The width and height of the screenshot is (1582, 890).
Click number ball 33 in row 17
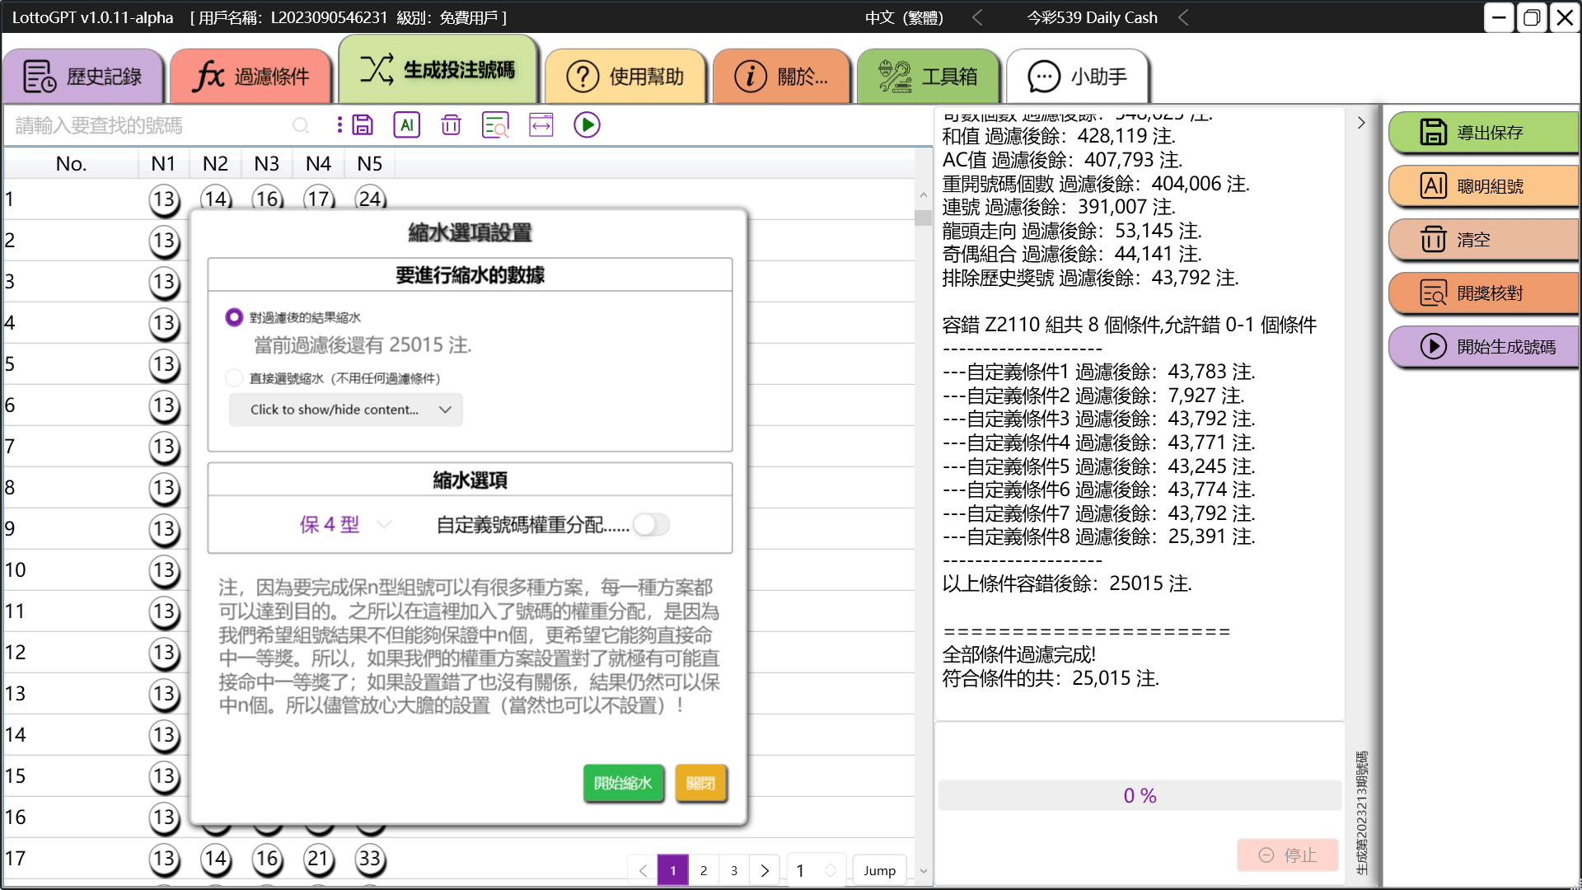pos(370,859)
